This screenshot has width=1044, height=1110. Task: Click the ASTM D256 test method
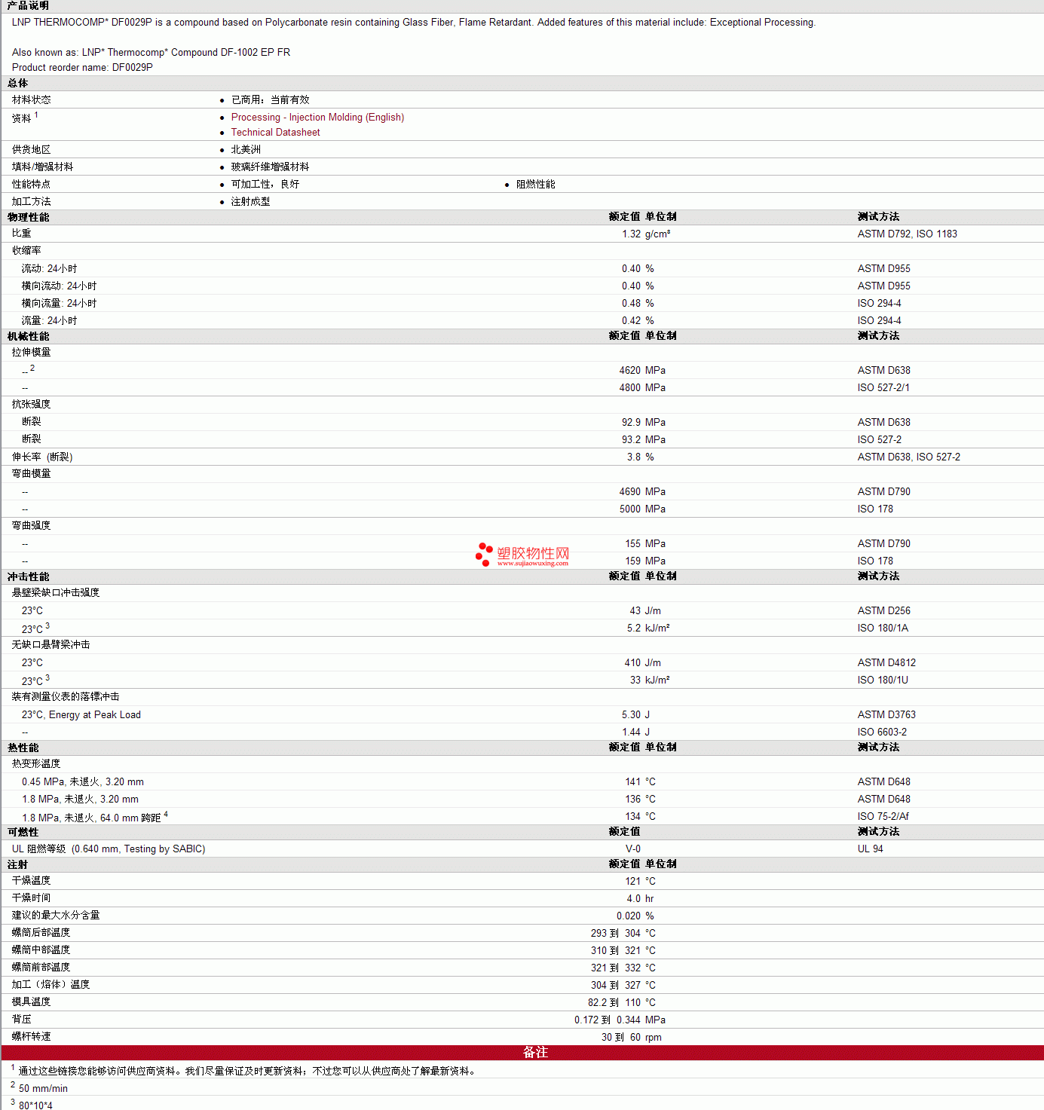tap(883, 611)
